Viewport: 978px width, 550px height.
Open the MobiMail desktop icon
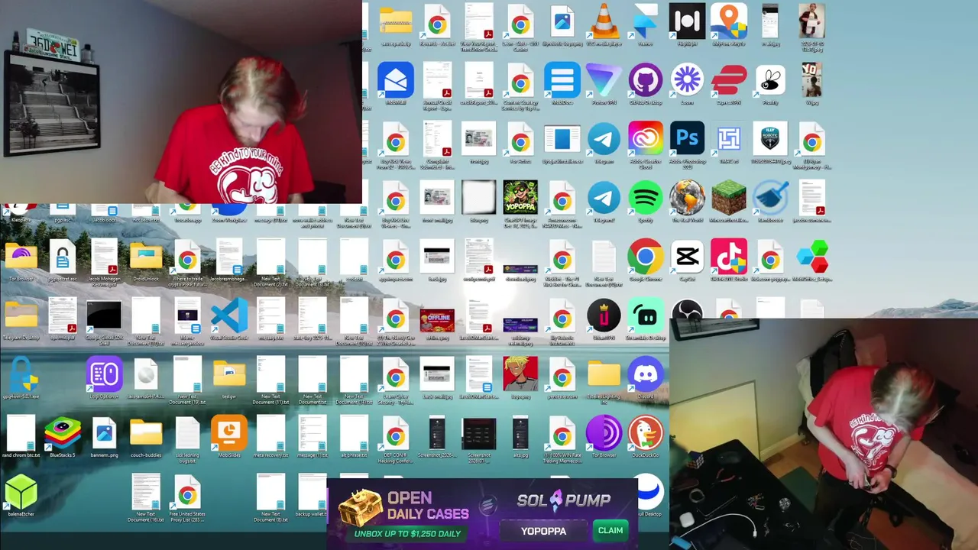coord(396,80)
